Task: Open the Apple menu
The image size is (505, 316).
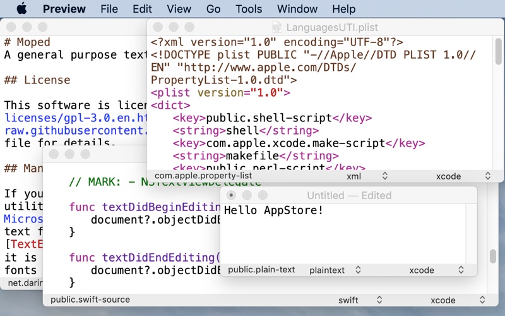Action: [x=21, y=9]
